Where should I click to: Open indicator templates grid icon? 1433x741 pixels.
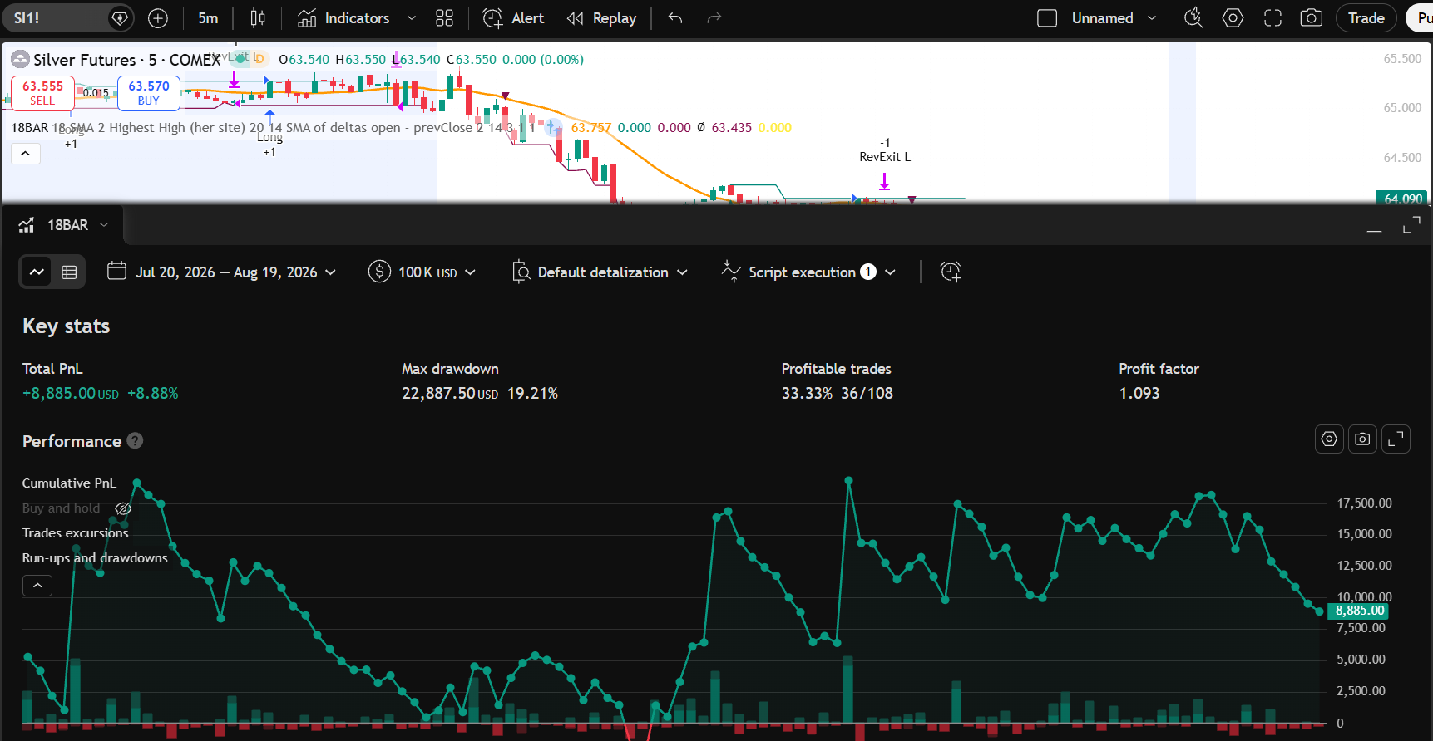click(445, 17)
